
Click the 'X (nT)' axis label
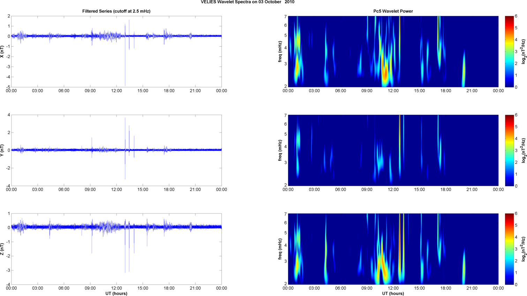3,51
